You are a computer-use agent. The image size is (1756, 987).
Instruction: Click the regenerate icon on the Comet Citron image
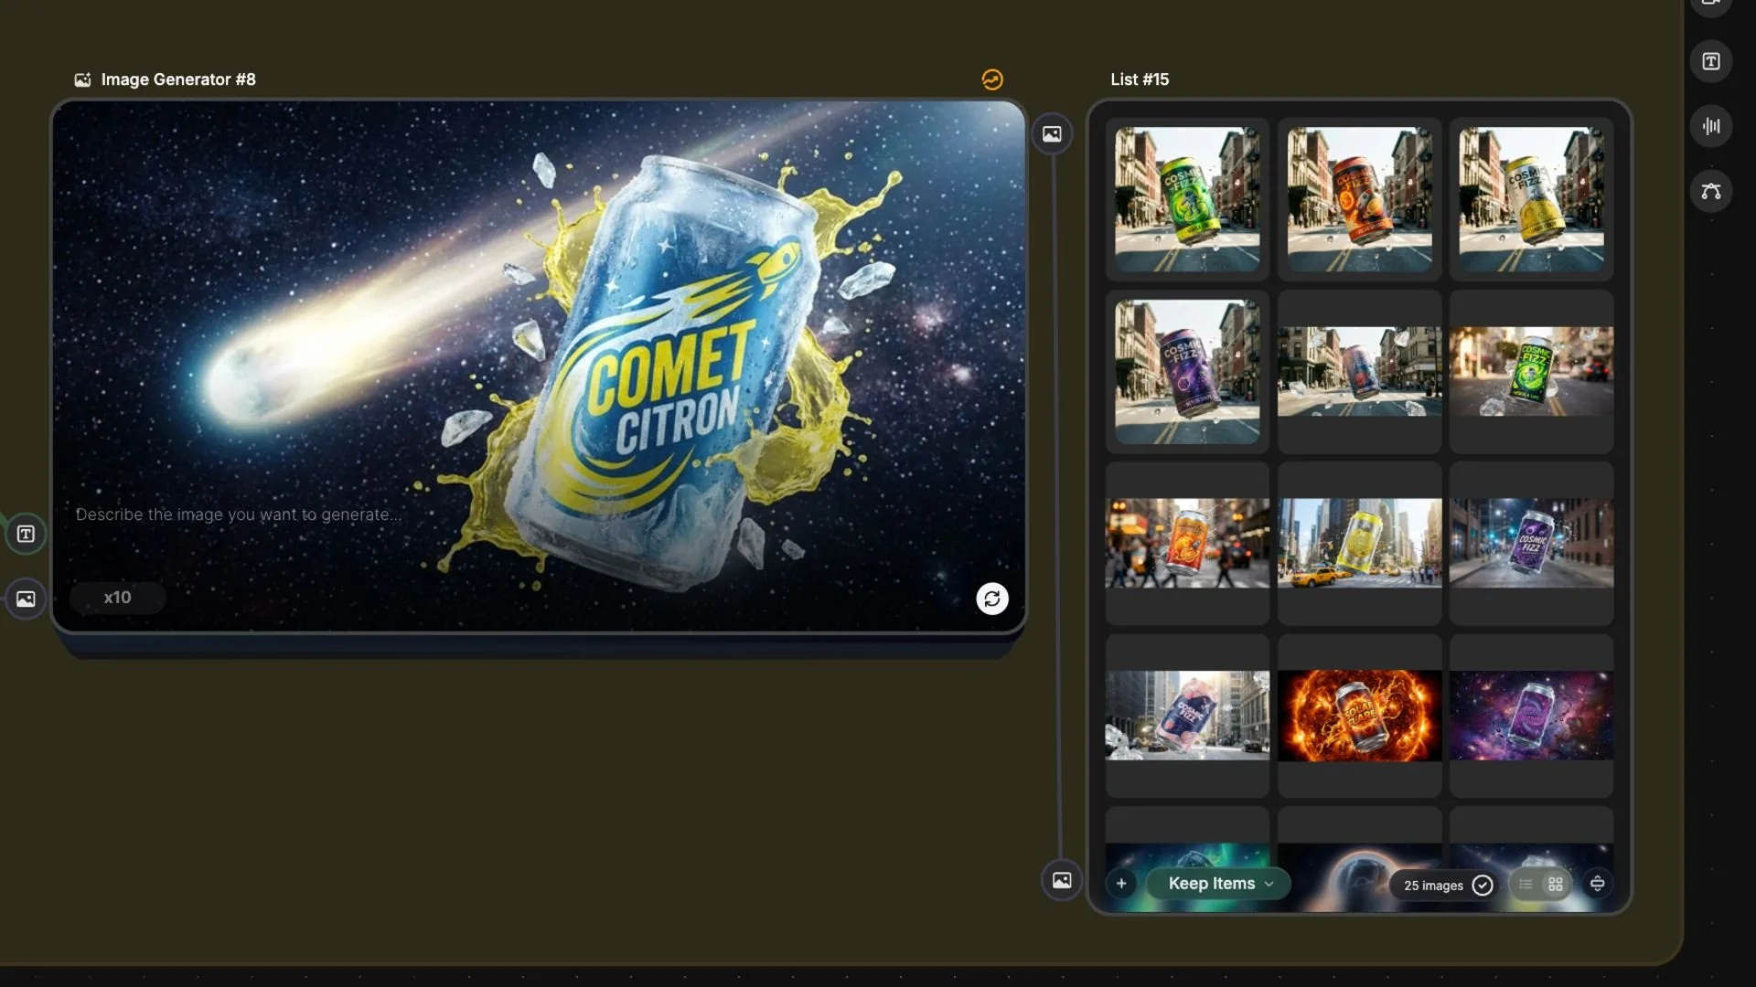[991, 599]
